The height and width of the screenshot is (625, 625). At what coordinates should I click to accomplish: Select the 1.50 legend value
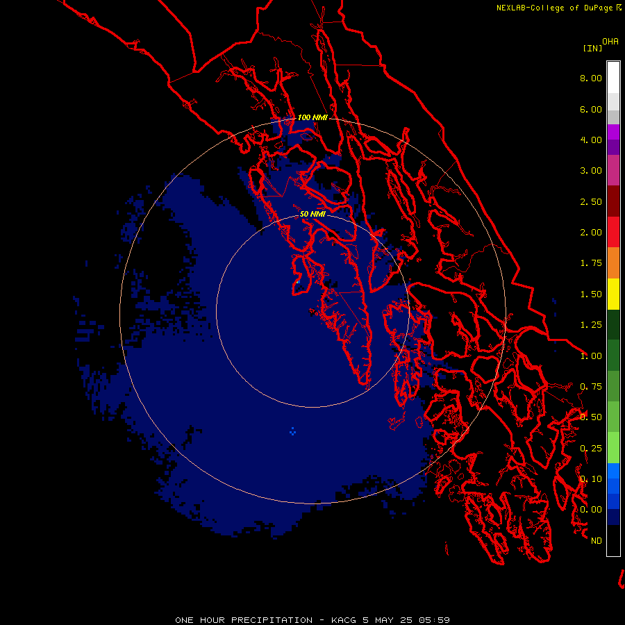(591, 294)
